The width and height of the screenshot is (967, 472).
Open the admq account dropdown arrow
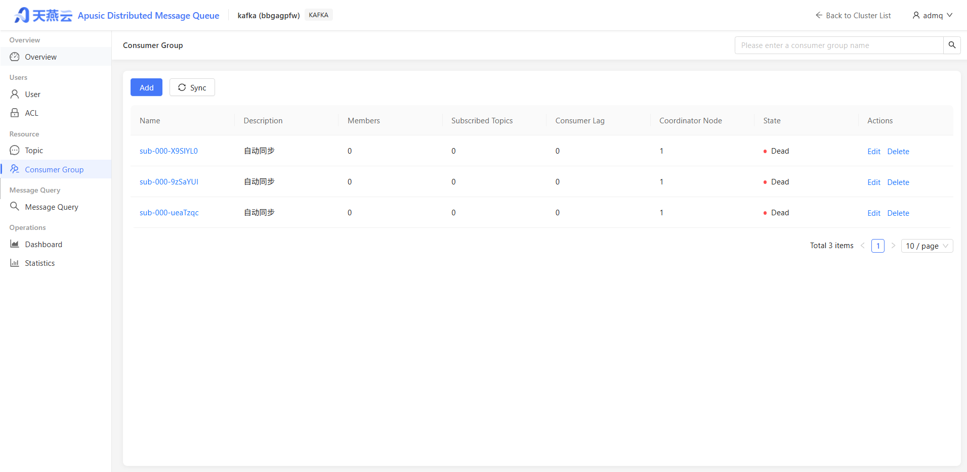[950, 15]
